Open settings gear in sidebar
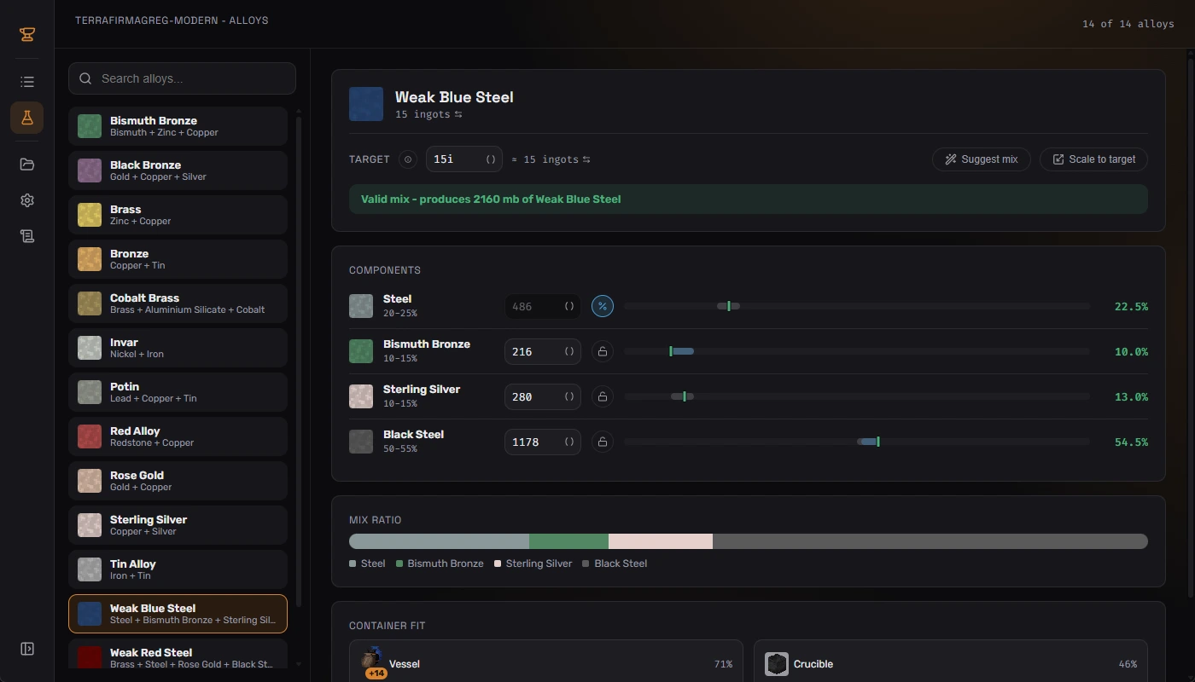The width and height of the screenshot is (1195, 682). coord(27,200)
